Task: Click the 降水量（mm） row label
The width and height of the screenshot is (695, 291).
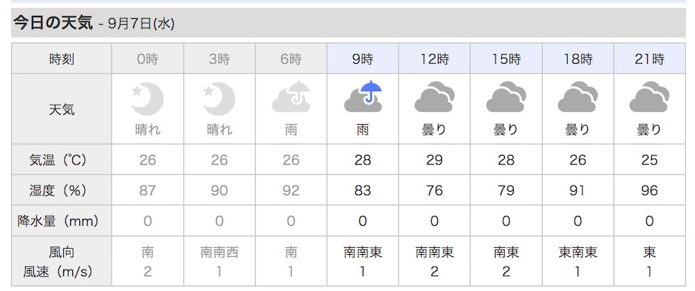Action: tap(62, 221)
